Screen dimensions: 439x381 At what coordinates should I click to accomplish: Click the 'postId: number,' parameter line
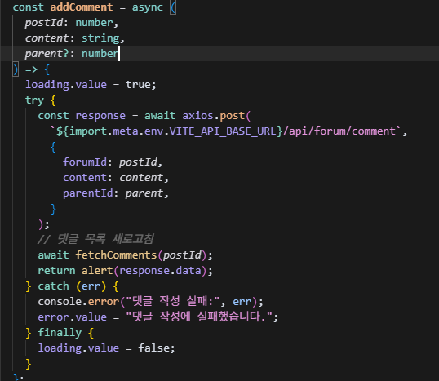tap(72, 23)
